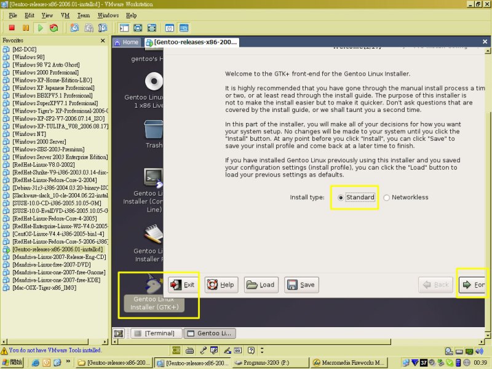Click the Quick Switch toolbar icon
Screen dimensions: 492x369
click(151, 28)
